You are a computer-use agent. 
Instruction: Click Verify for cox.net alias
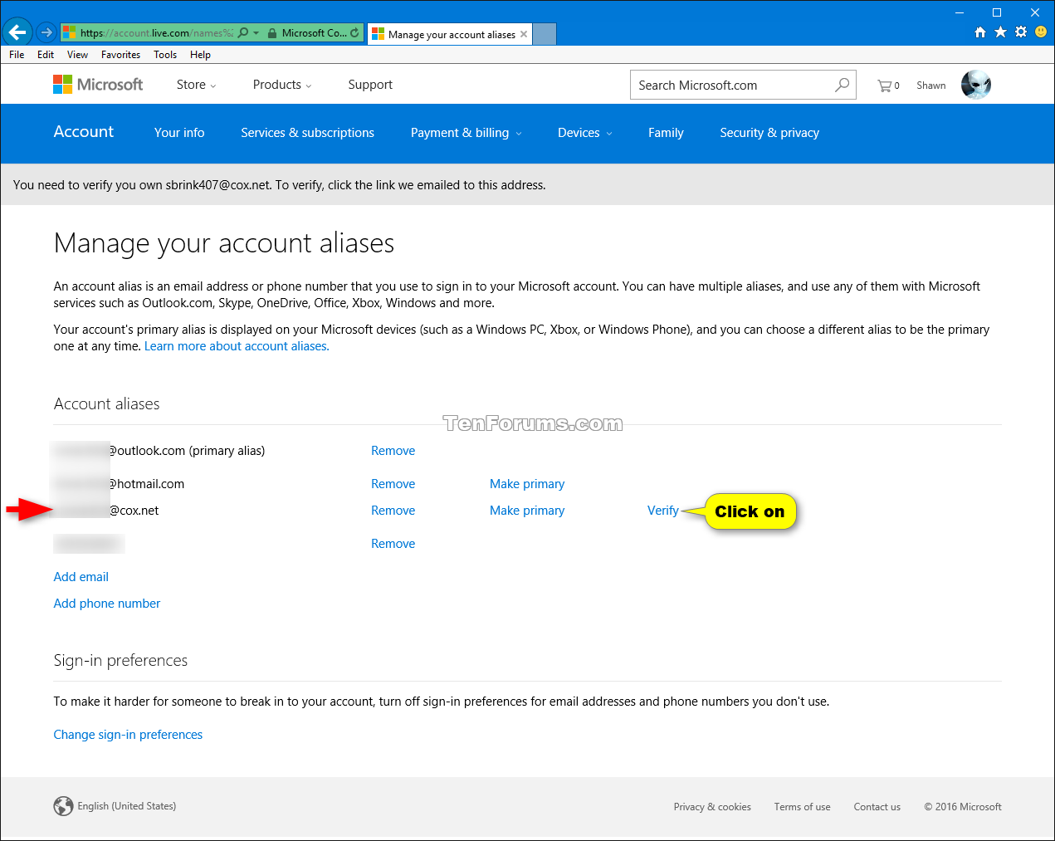663,511
